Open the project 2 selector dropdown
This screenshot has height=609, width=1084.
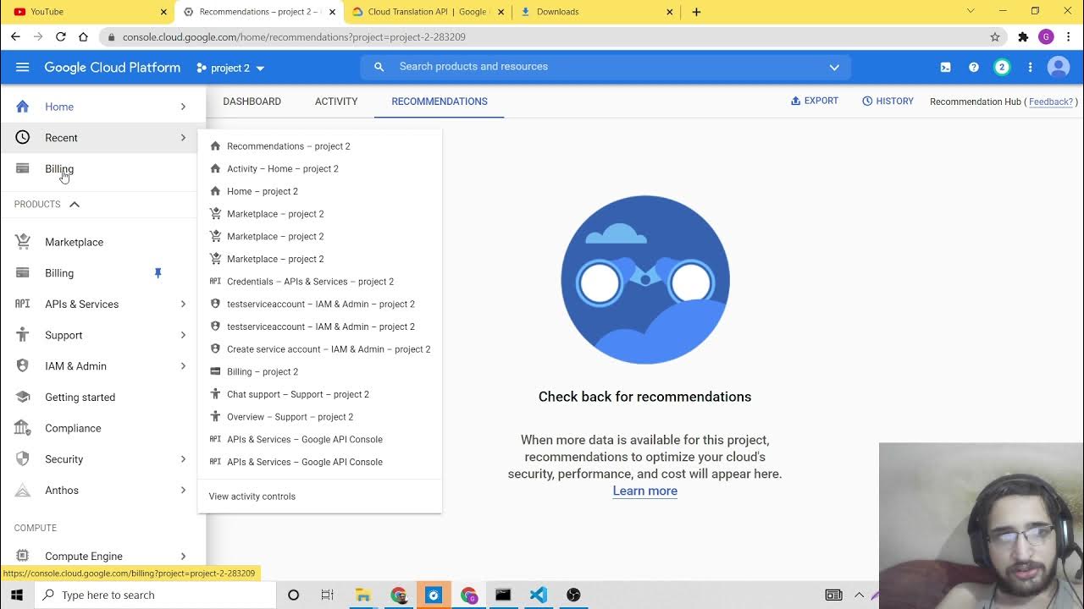[x=231, y=68]
